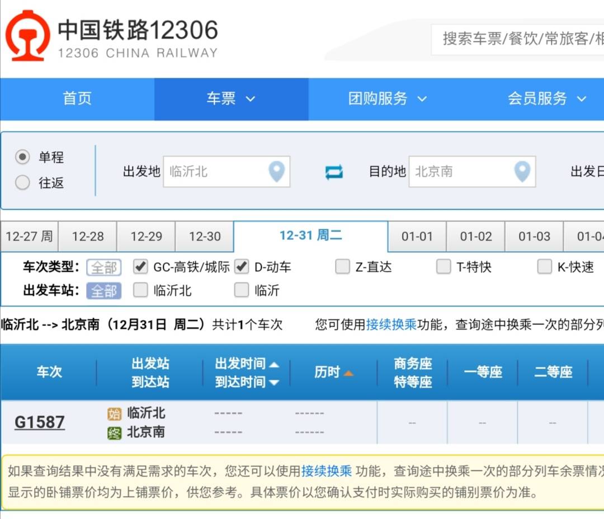Click the orange 始 origin station badge

tap(115, 414)
